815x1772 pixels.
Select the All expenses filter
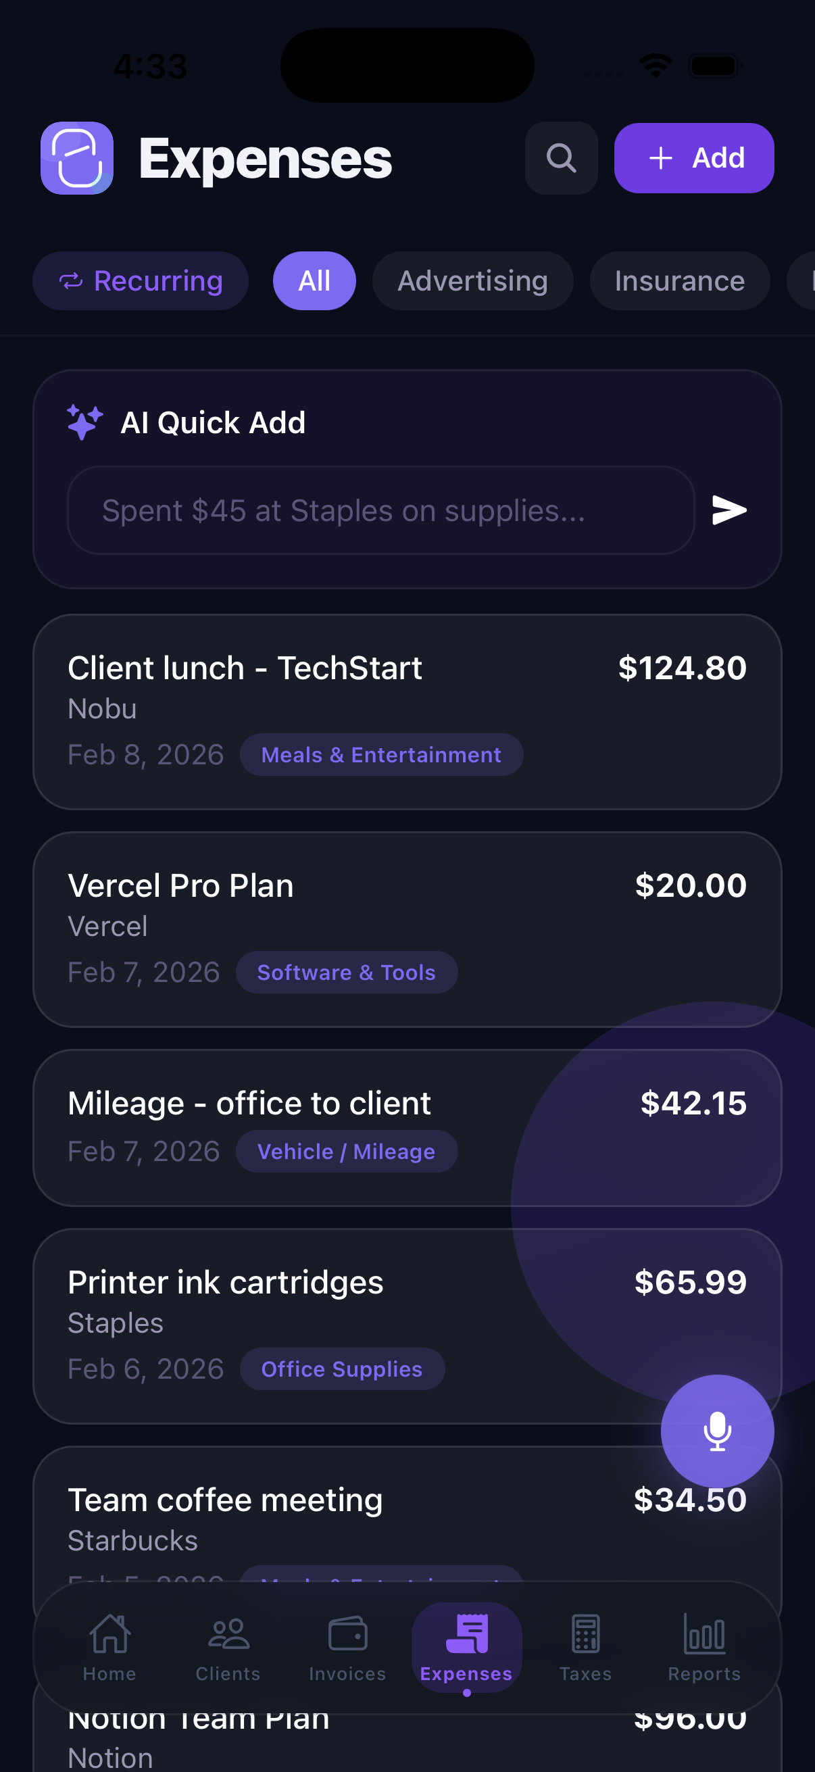click(314, 280)
